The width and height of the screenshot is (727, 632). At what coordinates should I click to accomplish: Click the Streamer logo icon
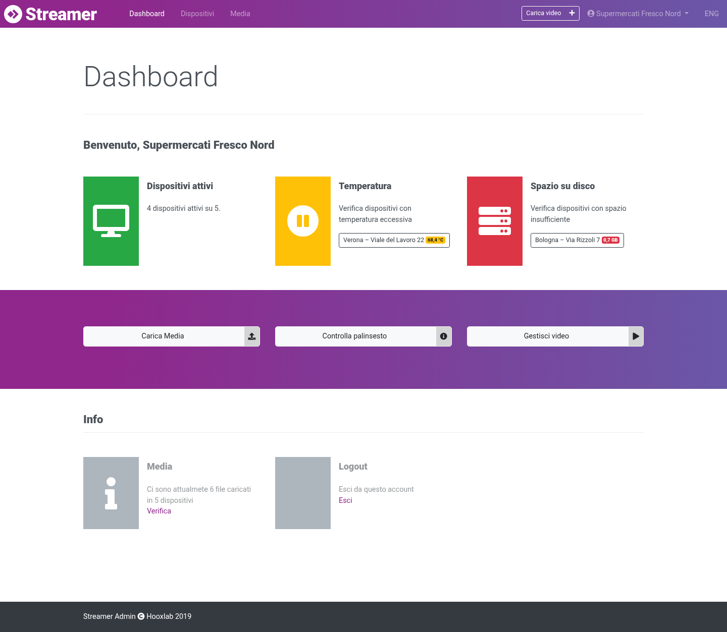click(13, 14)
